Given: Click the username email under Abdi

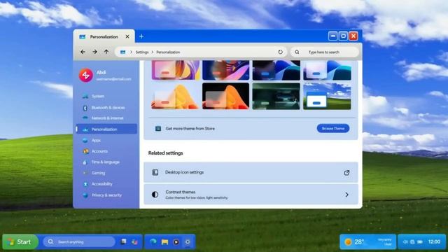Looking at the screenshot, I should click(x=113, y=79).
